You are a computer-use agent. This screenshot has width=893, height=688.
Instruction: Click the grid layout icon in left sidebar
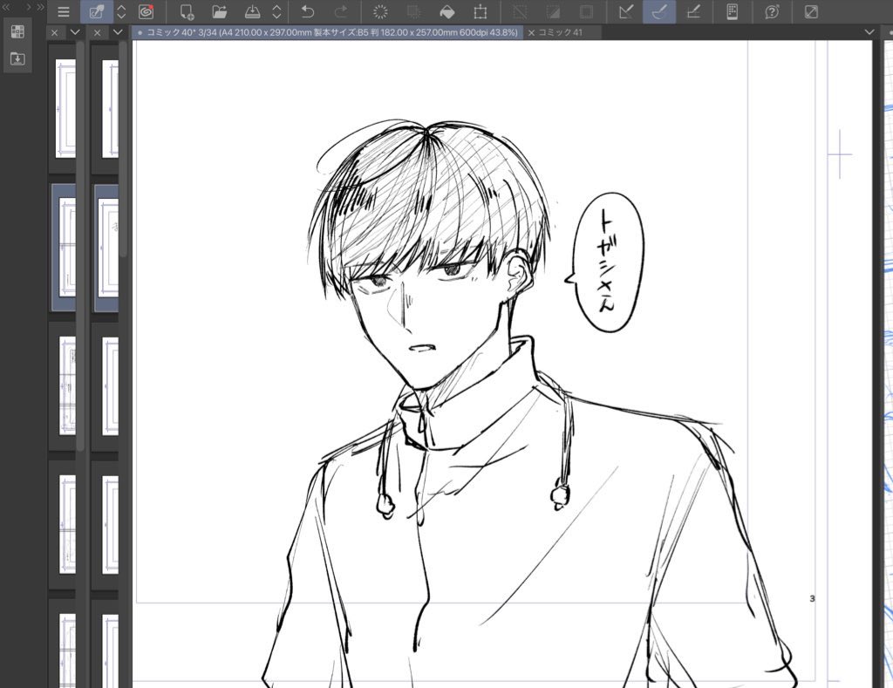(x=17, y=32)
